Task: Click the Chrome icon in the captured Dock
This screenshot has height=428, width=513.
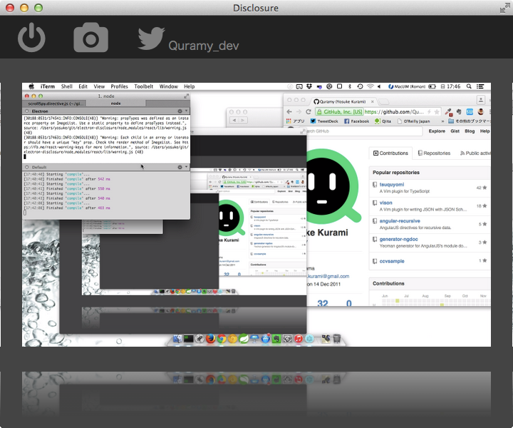Action: (222, 339)
